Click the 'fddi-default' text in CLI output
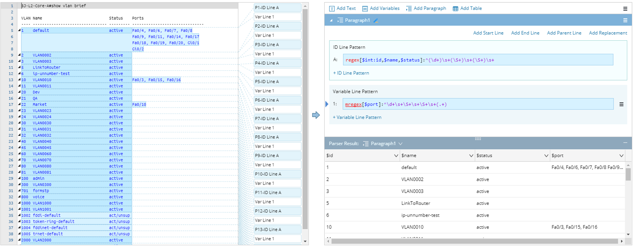This screenshot has height=247, width=634. coord(46,215)
